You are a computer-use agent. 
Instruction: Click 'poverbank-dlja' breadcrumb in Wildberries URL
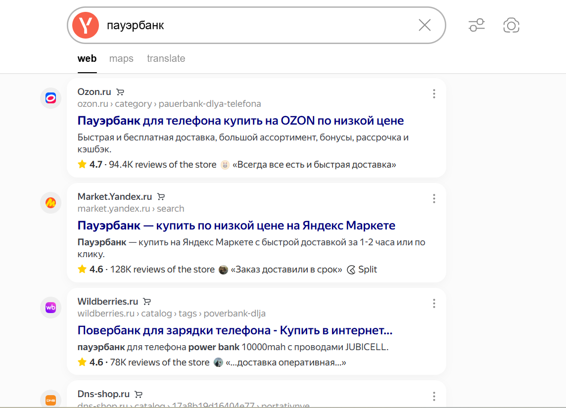click(235, 314)
